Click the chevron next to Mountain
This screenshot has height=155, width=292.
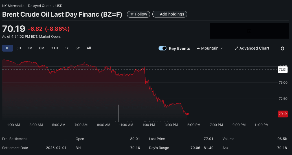pos(222,48)
